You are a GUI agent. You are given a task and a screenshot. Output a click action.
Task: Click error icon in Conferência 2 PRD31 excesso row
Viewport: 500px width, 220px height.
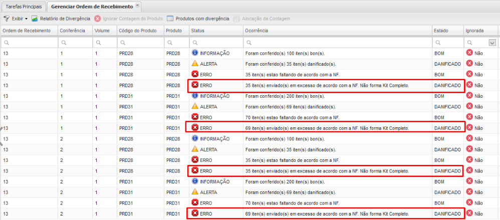coord(195,213)
